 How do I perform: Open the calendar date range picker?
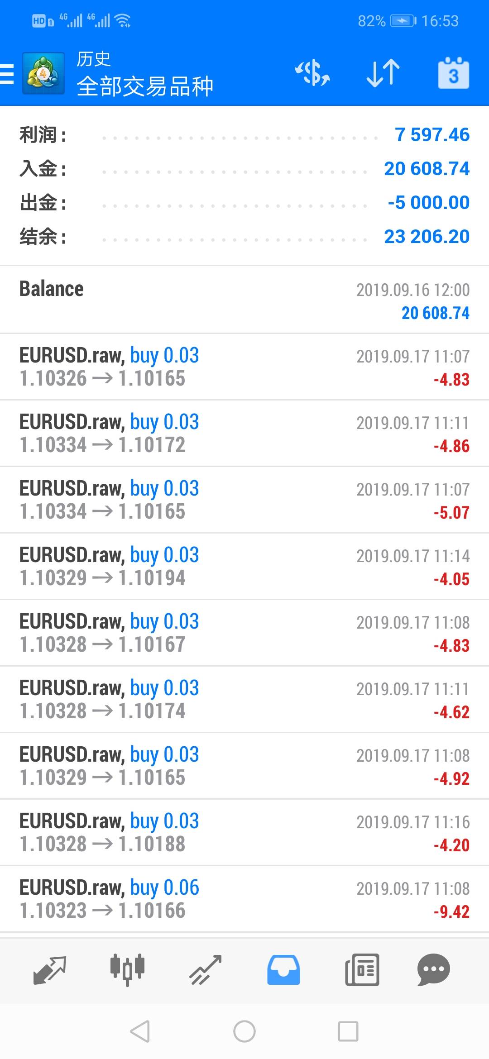point(453,73)
